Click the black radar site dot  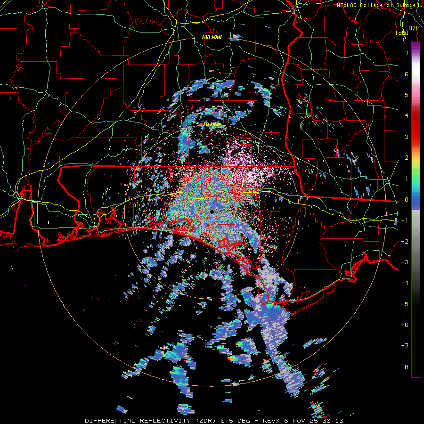pyautogui.click(x=212, y=212)
